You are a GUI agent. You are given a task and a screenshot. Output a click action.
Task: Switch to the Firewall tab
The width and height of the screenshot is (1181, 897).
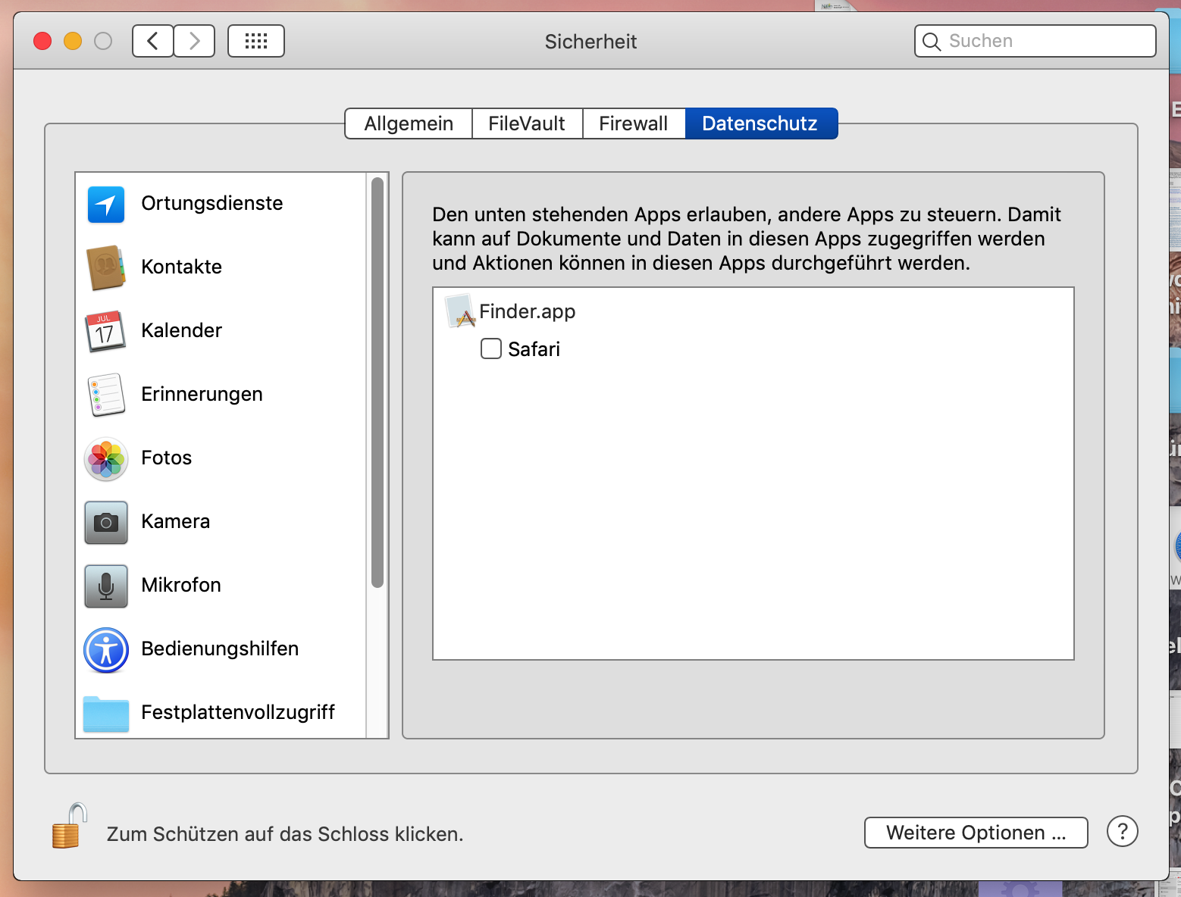[634, 123]
